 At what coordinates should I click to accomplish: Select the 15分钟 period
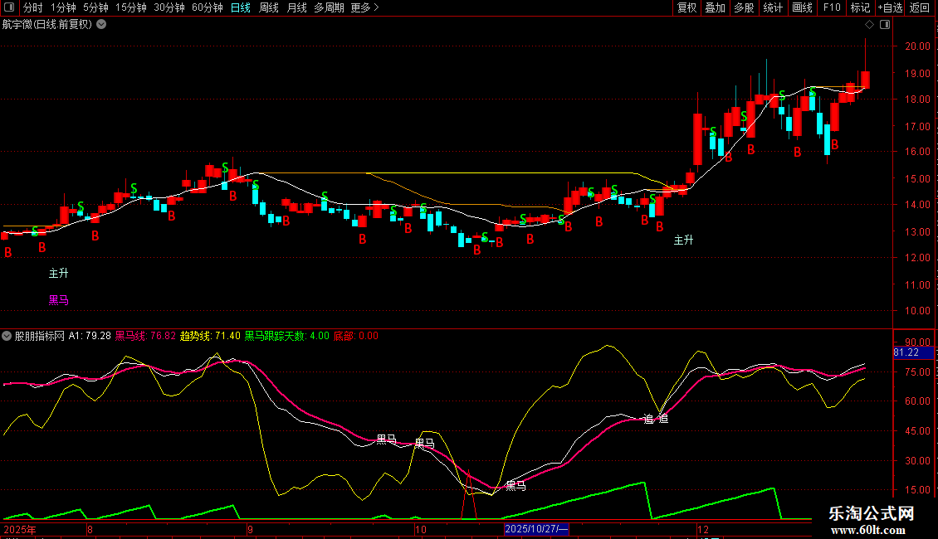coord(131,7)
